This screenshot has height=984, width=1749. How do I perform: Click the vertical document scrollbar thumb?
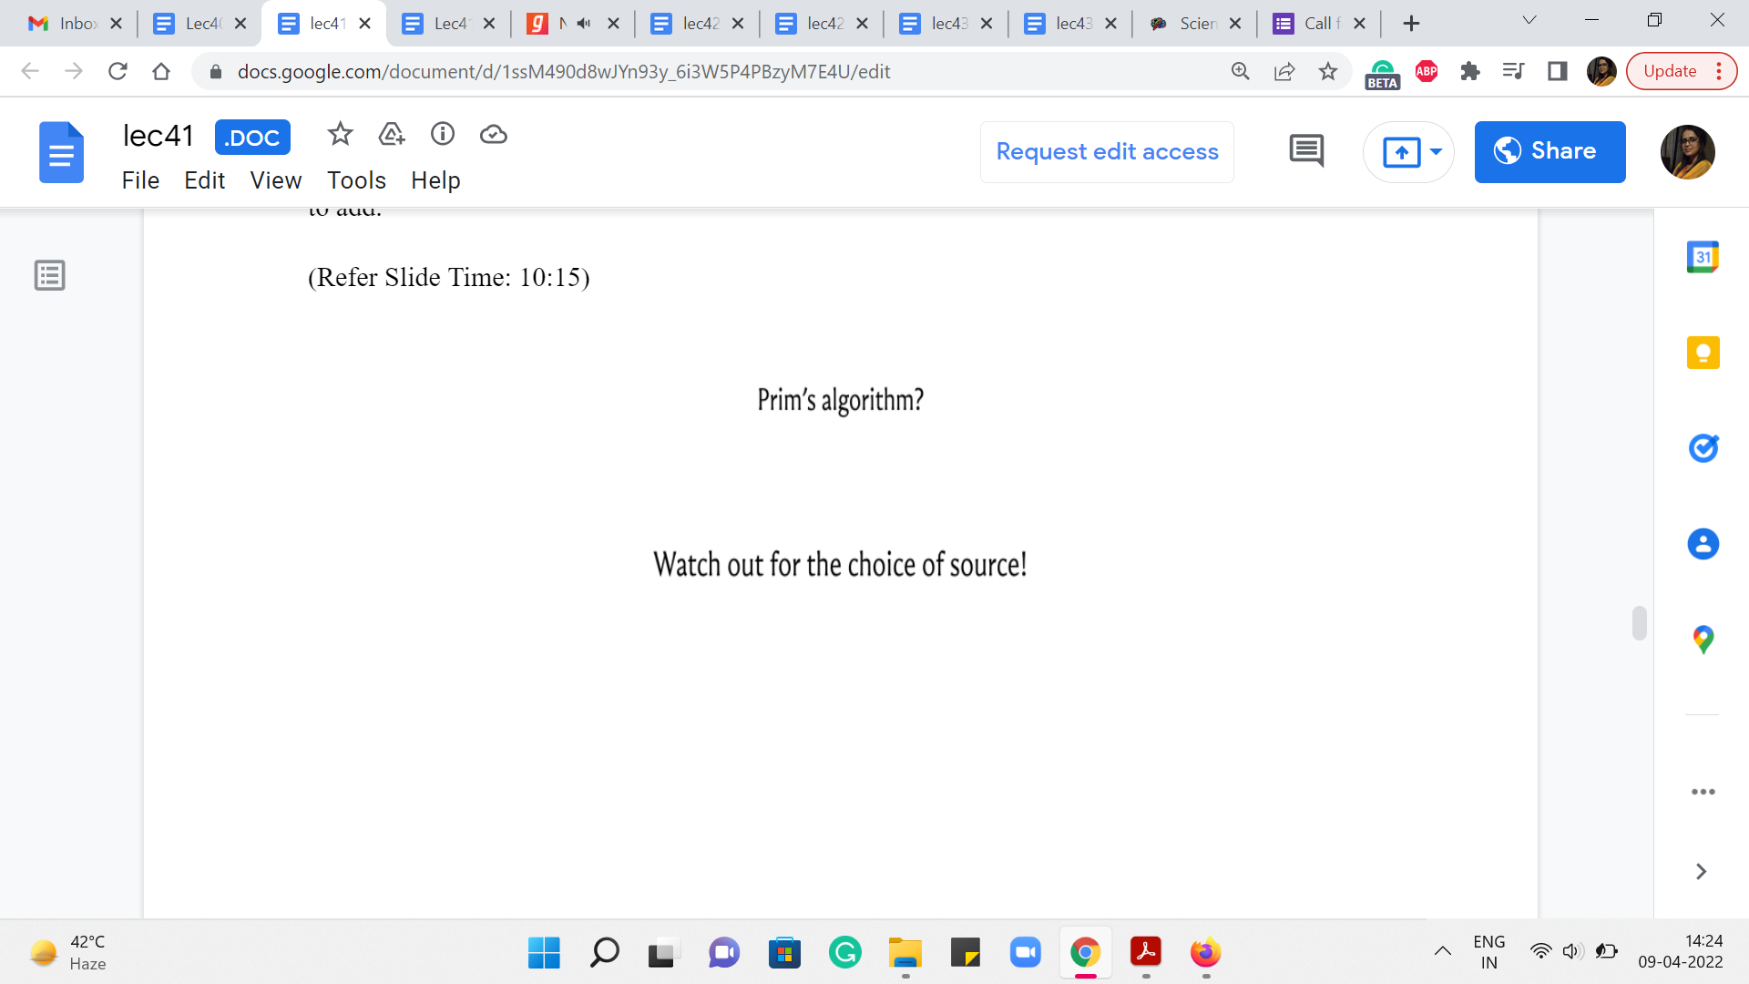(1639, 623)
